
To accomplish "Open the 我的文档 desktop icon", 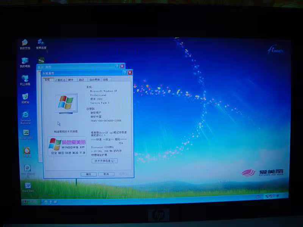I will (25, 44).
